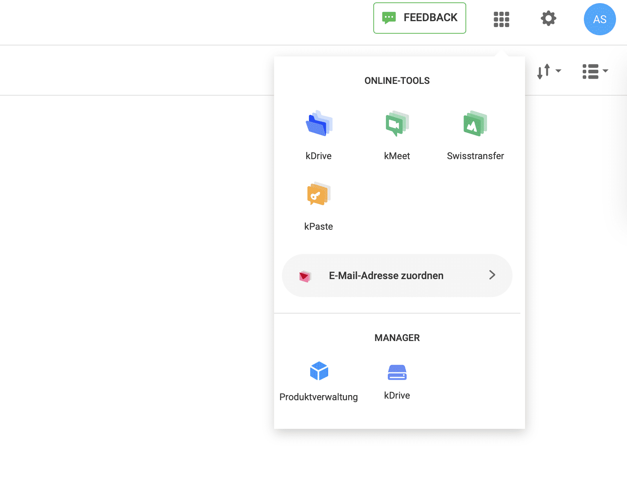This screenshot has height=479, width=627.
Task: Launch the kMeet video tool
Action: [x=397, y=123]
